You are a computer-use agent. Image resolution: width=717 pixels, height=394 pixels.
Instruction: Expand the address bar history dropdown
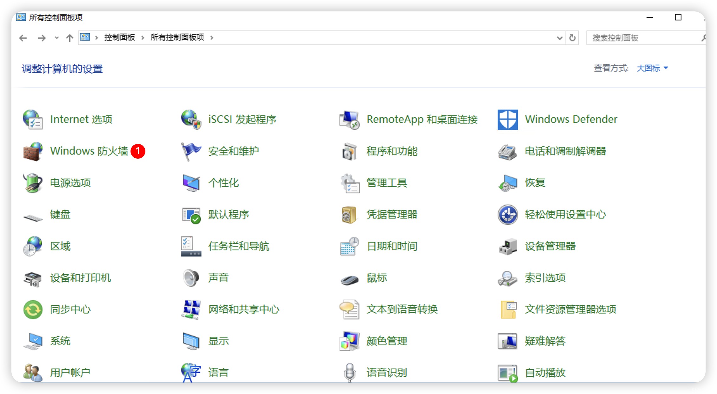click(x=560, y=38)
